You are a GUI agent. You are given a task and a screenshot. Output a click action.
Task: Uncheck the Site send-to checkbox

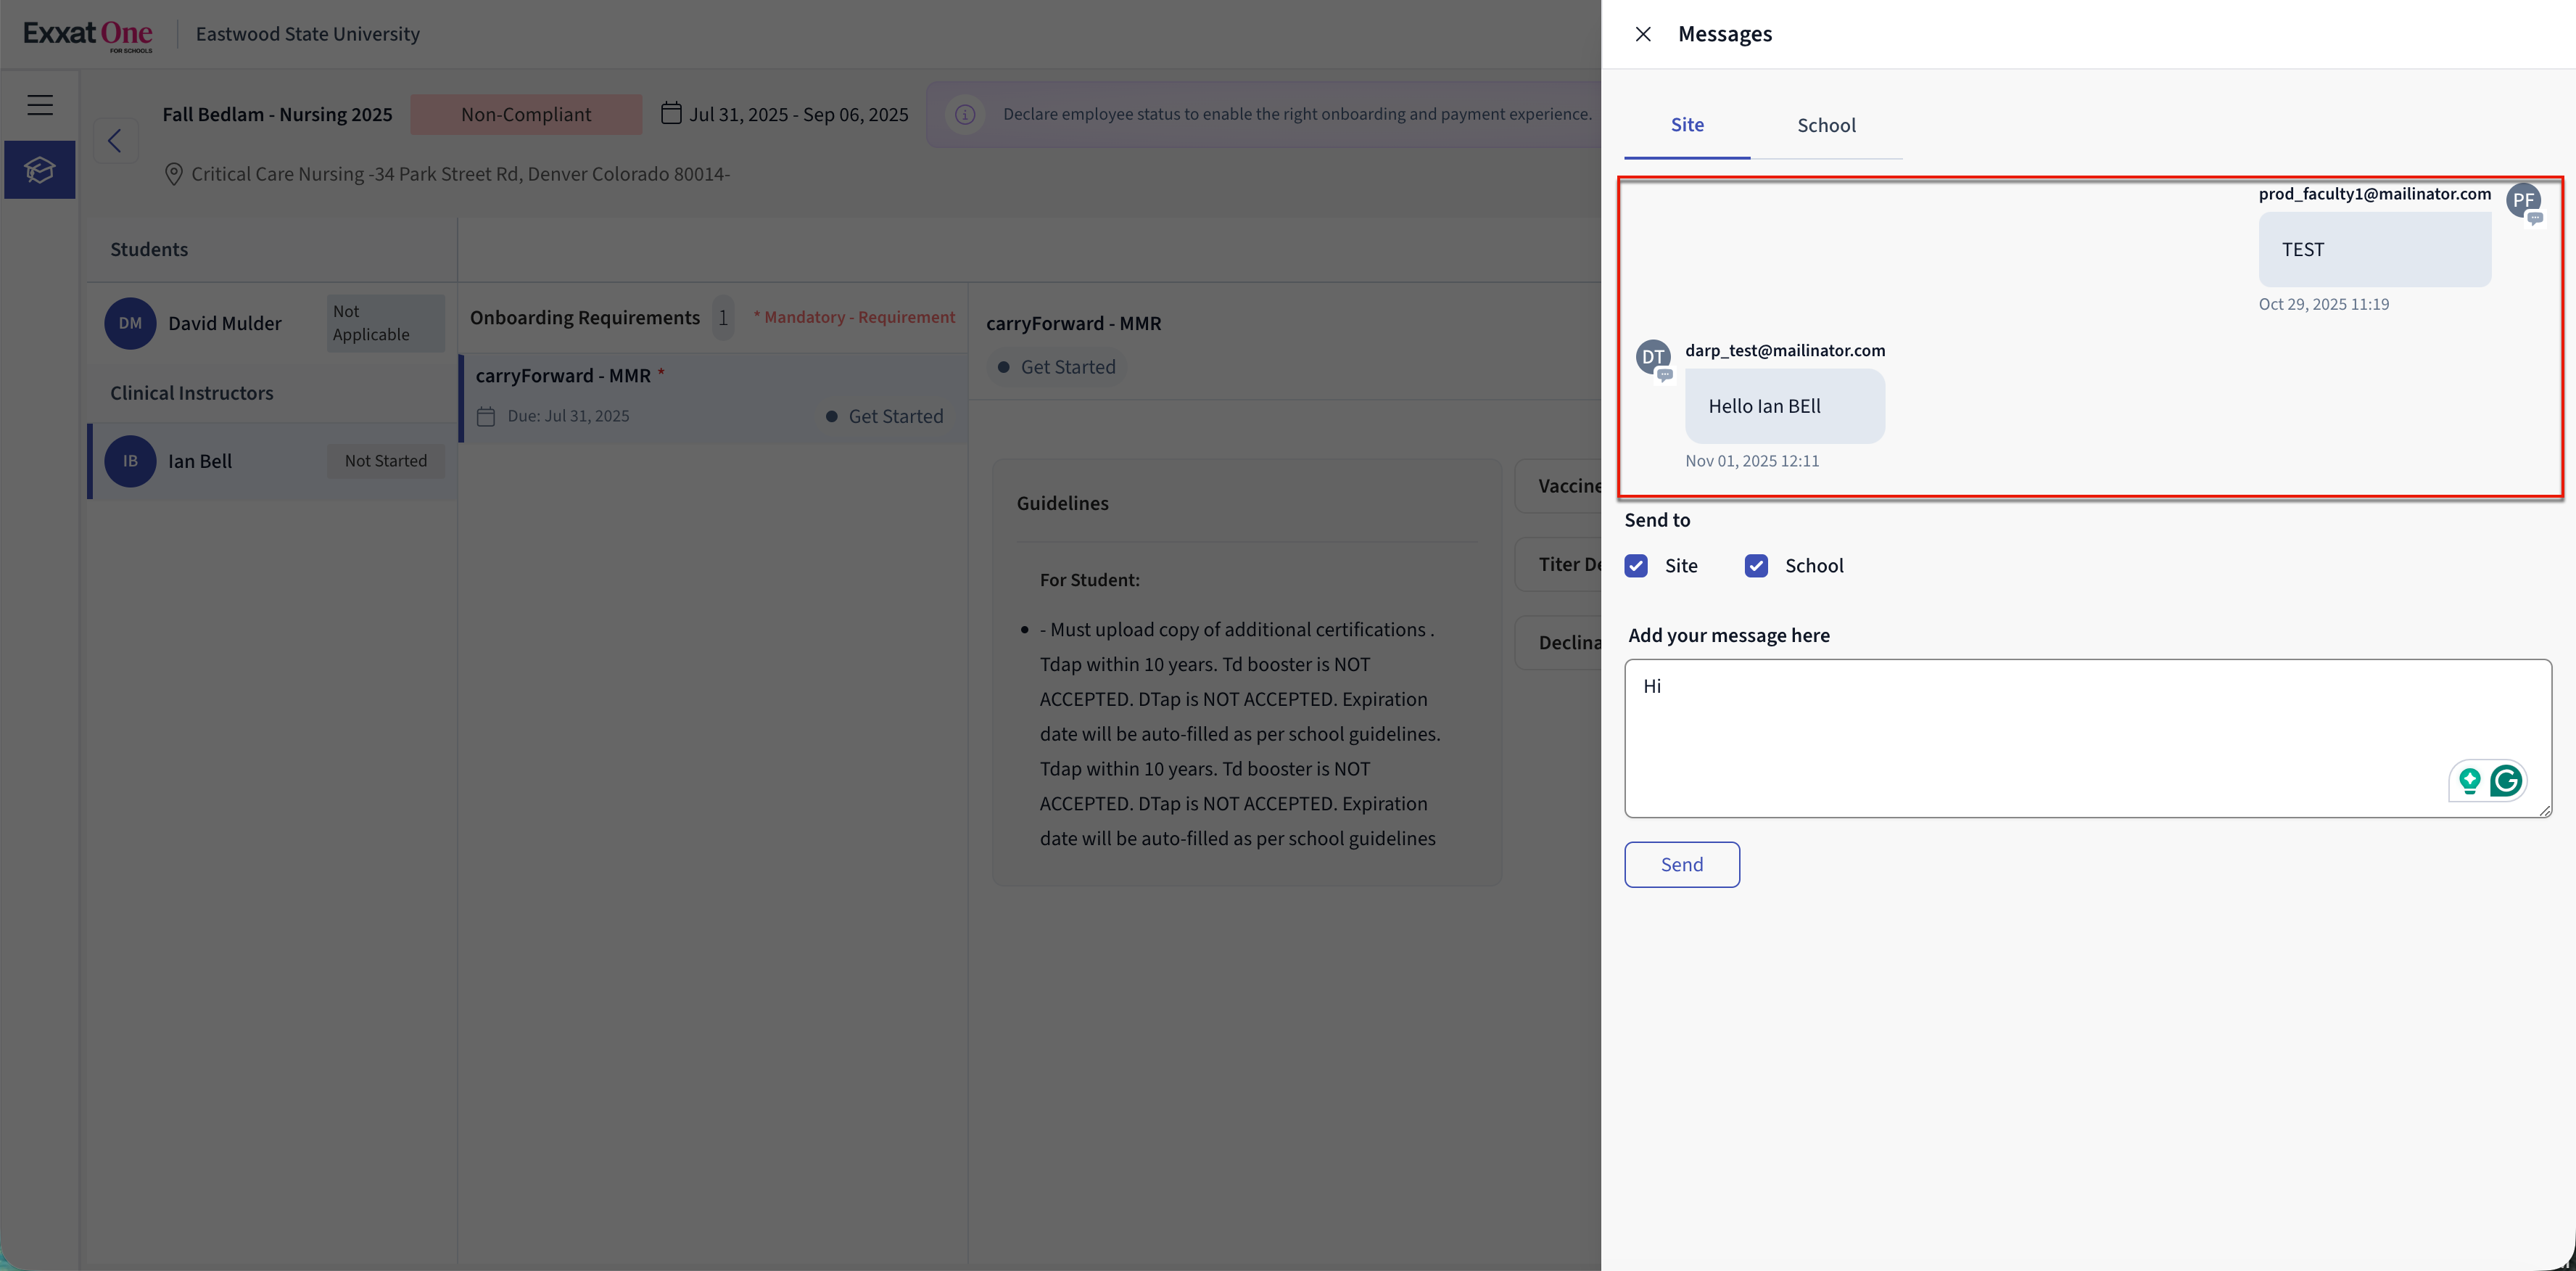1636,566
